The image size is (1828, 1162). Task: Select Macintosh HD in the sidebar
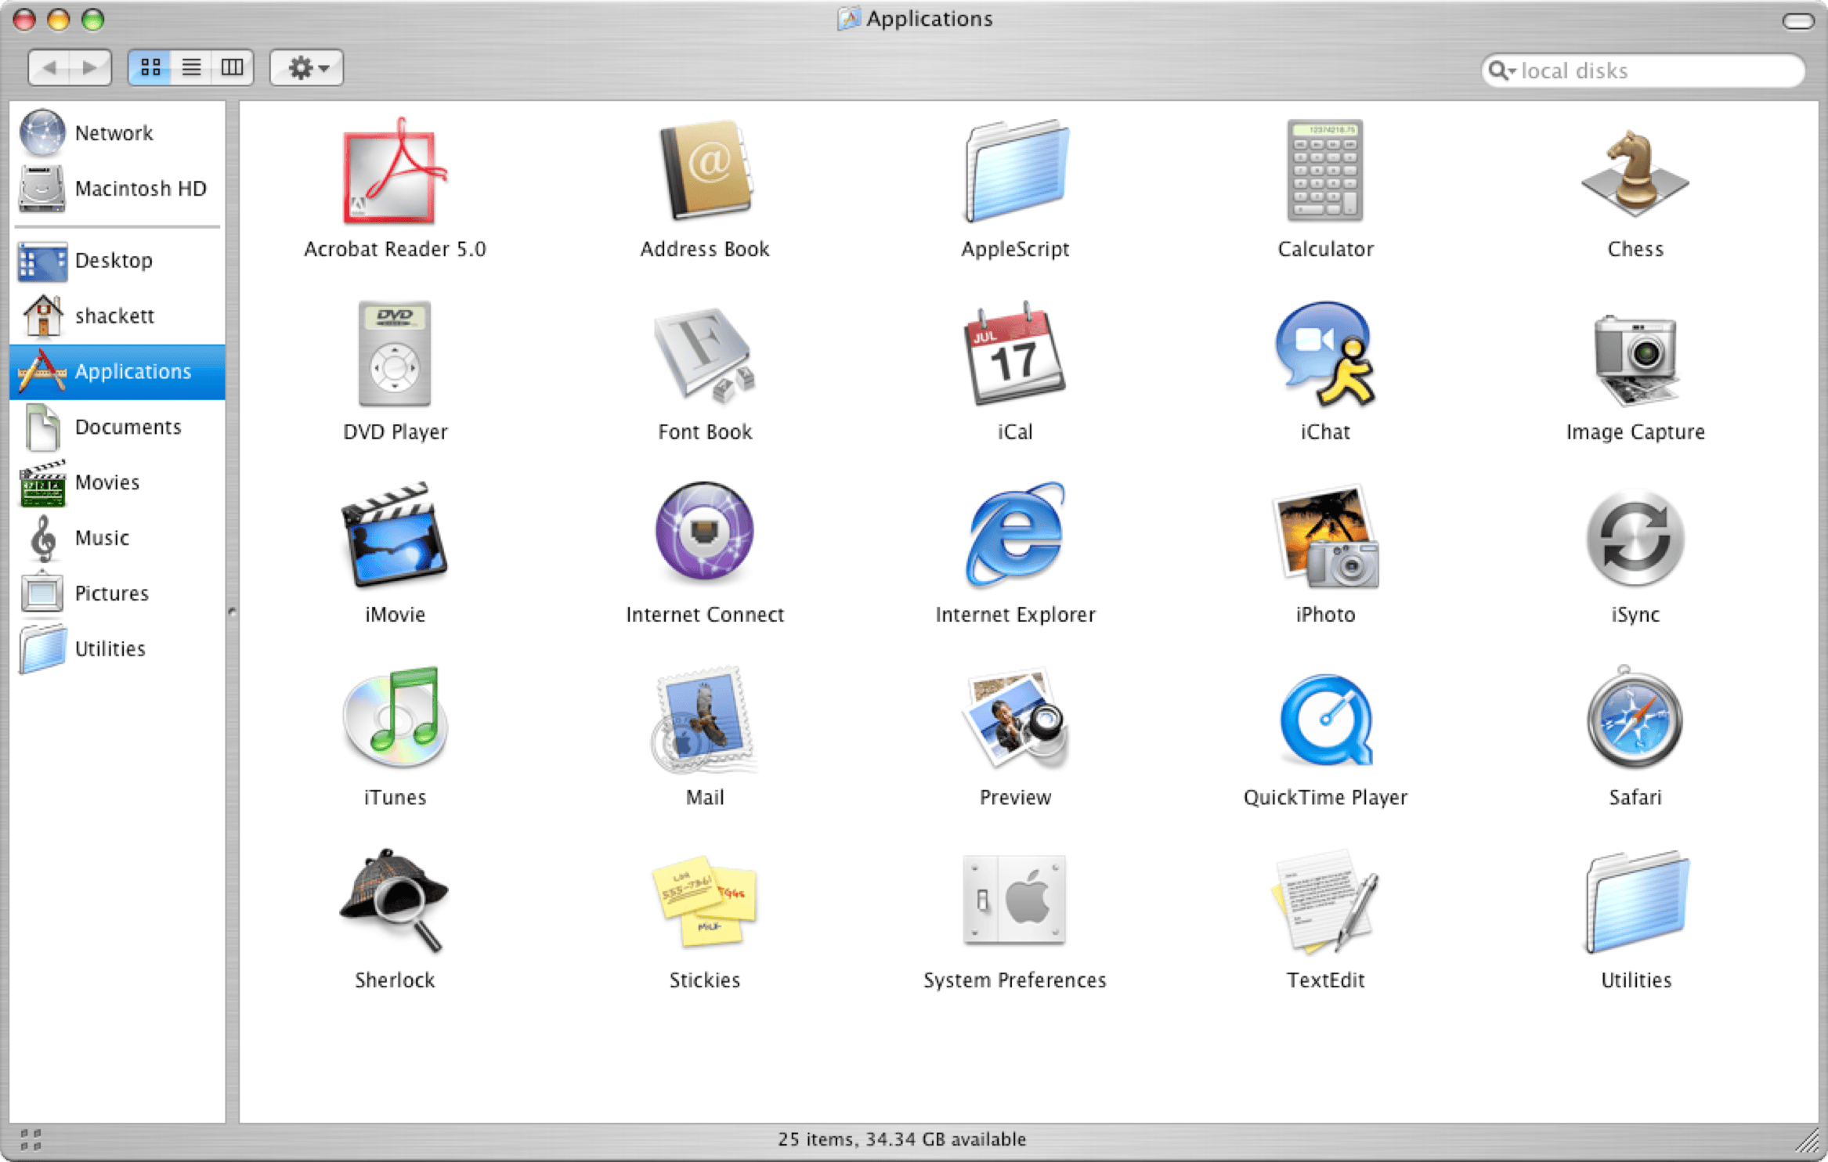click(x=117, y=188)
